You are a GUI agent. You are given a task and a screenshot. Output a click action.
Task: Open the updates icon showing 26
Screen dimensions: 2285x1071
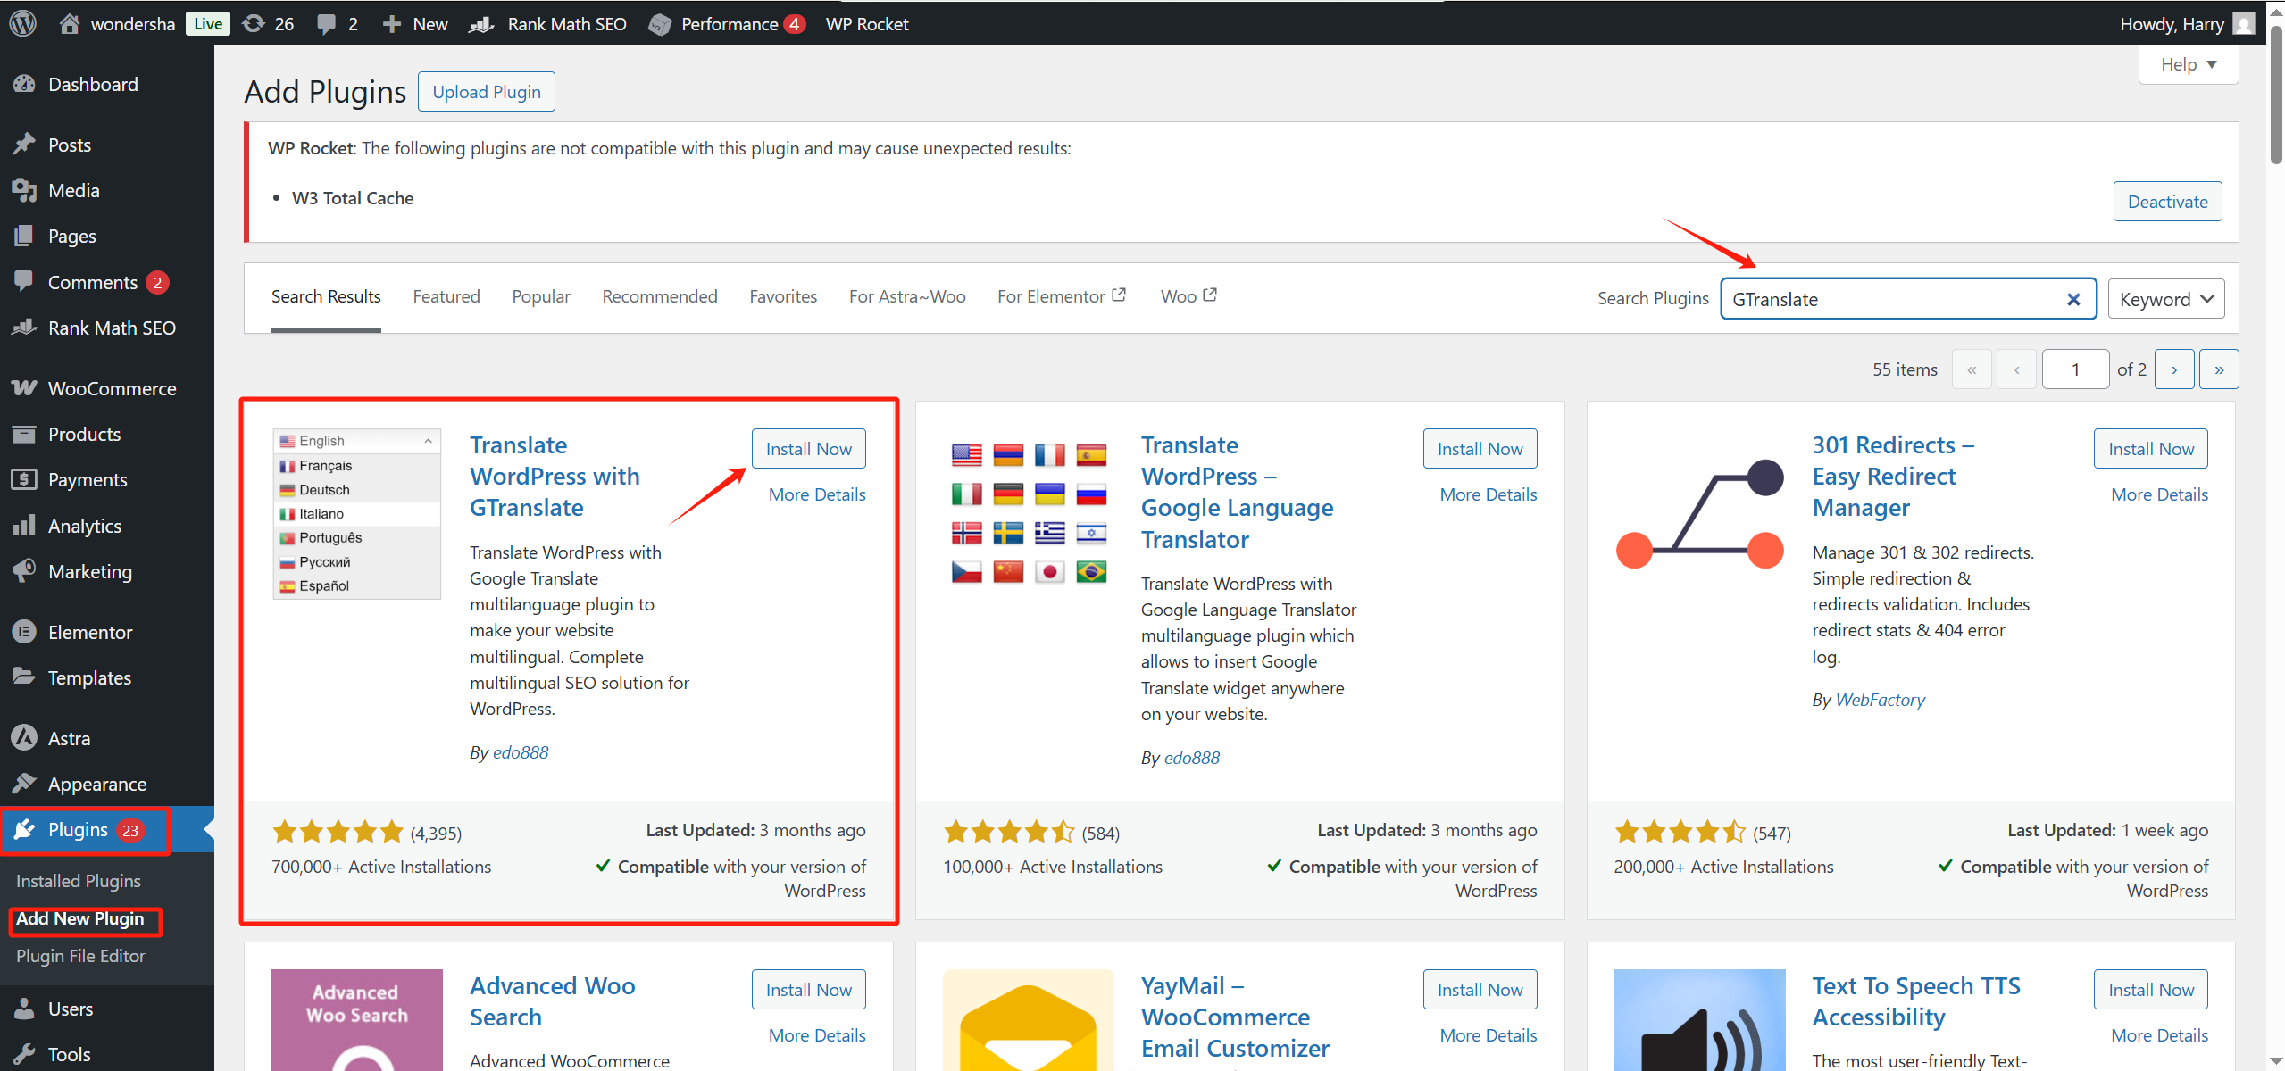point(254,23)
